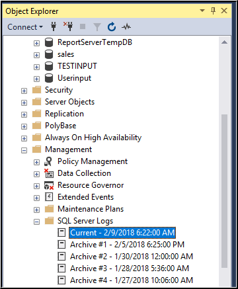Expand the Extended Events node
Screen dimensions: 238x289
tap(36, 198)
